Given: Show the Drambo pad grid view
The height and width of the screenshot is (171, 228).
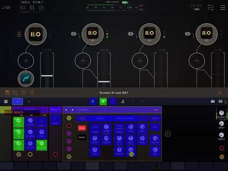Looking at the screenshot, I should click(220, 101).
